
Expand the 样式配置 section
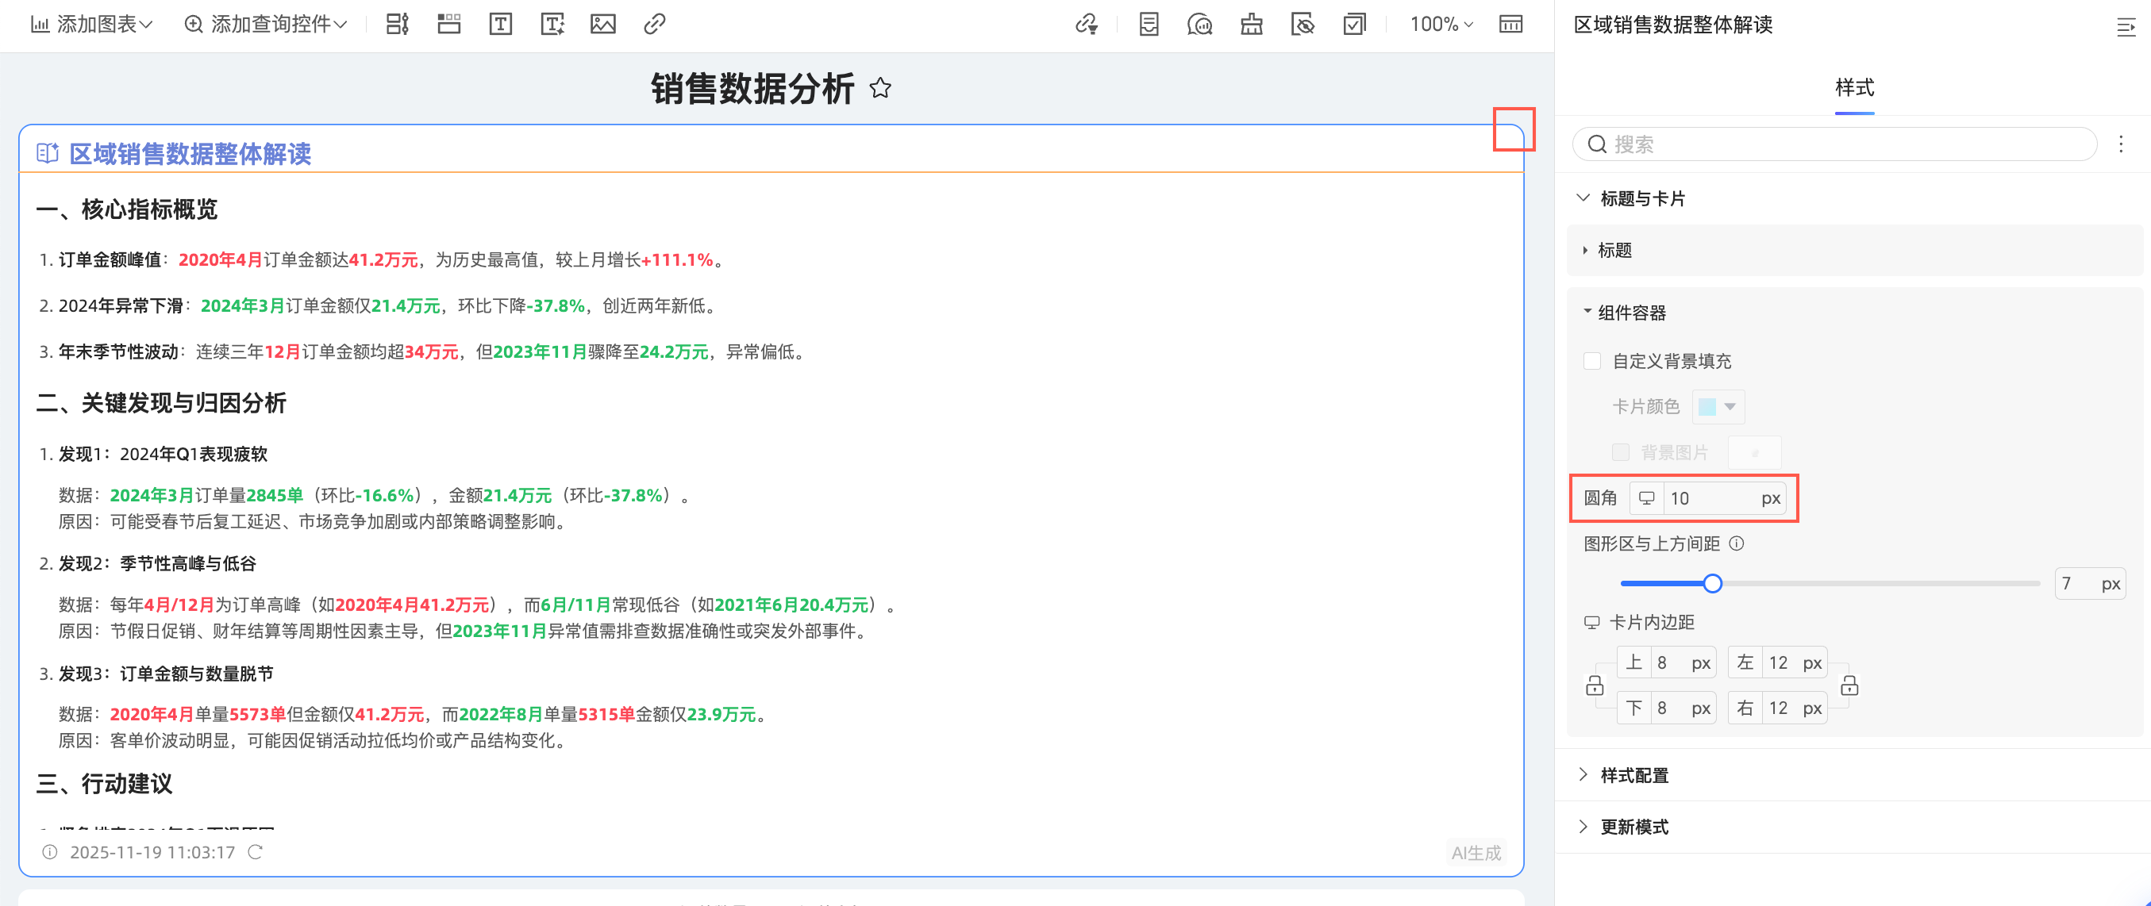tap(1633, 775)
